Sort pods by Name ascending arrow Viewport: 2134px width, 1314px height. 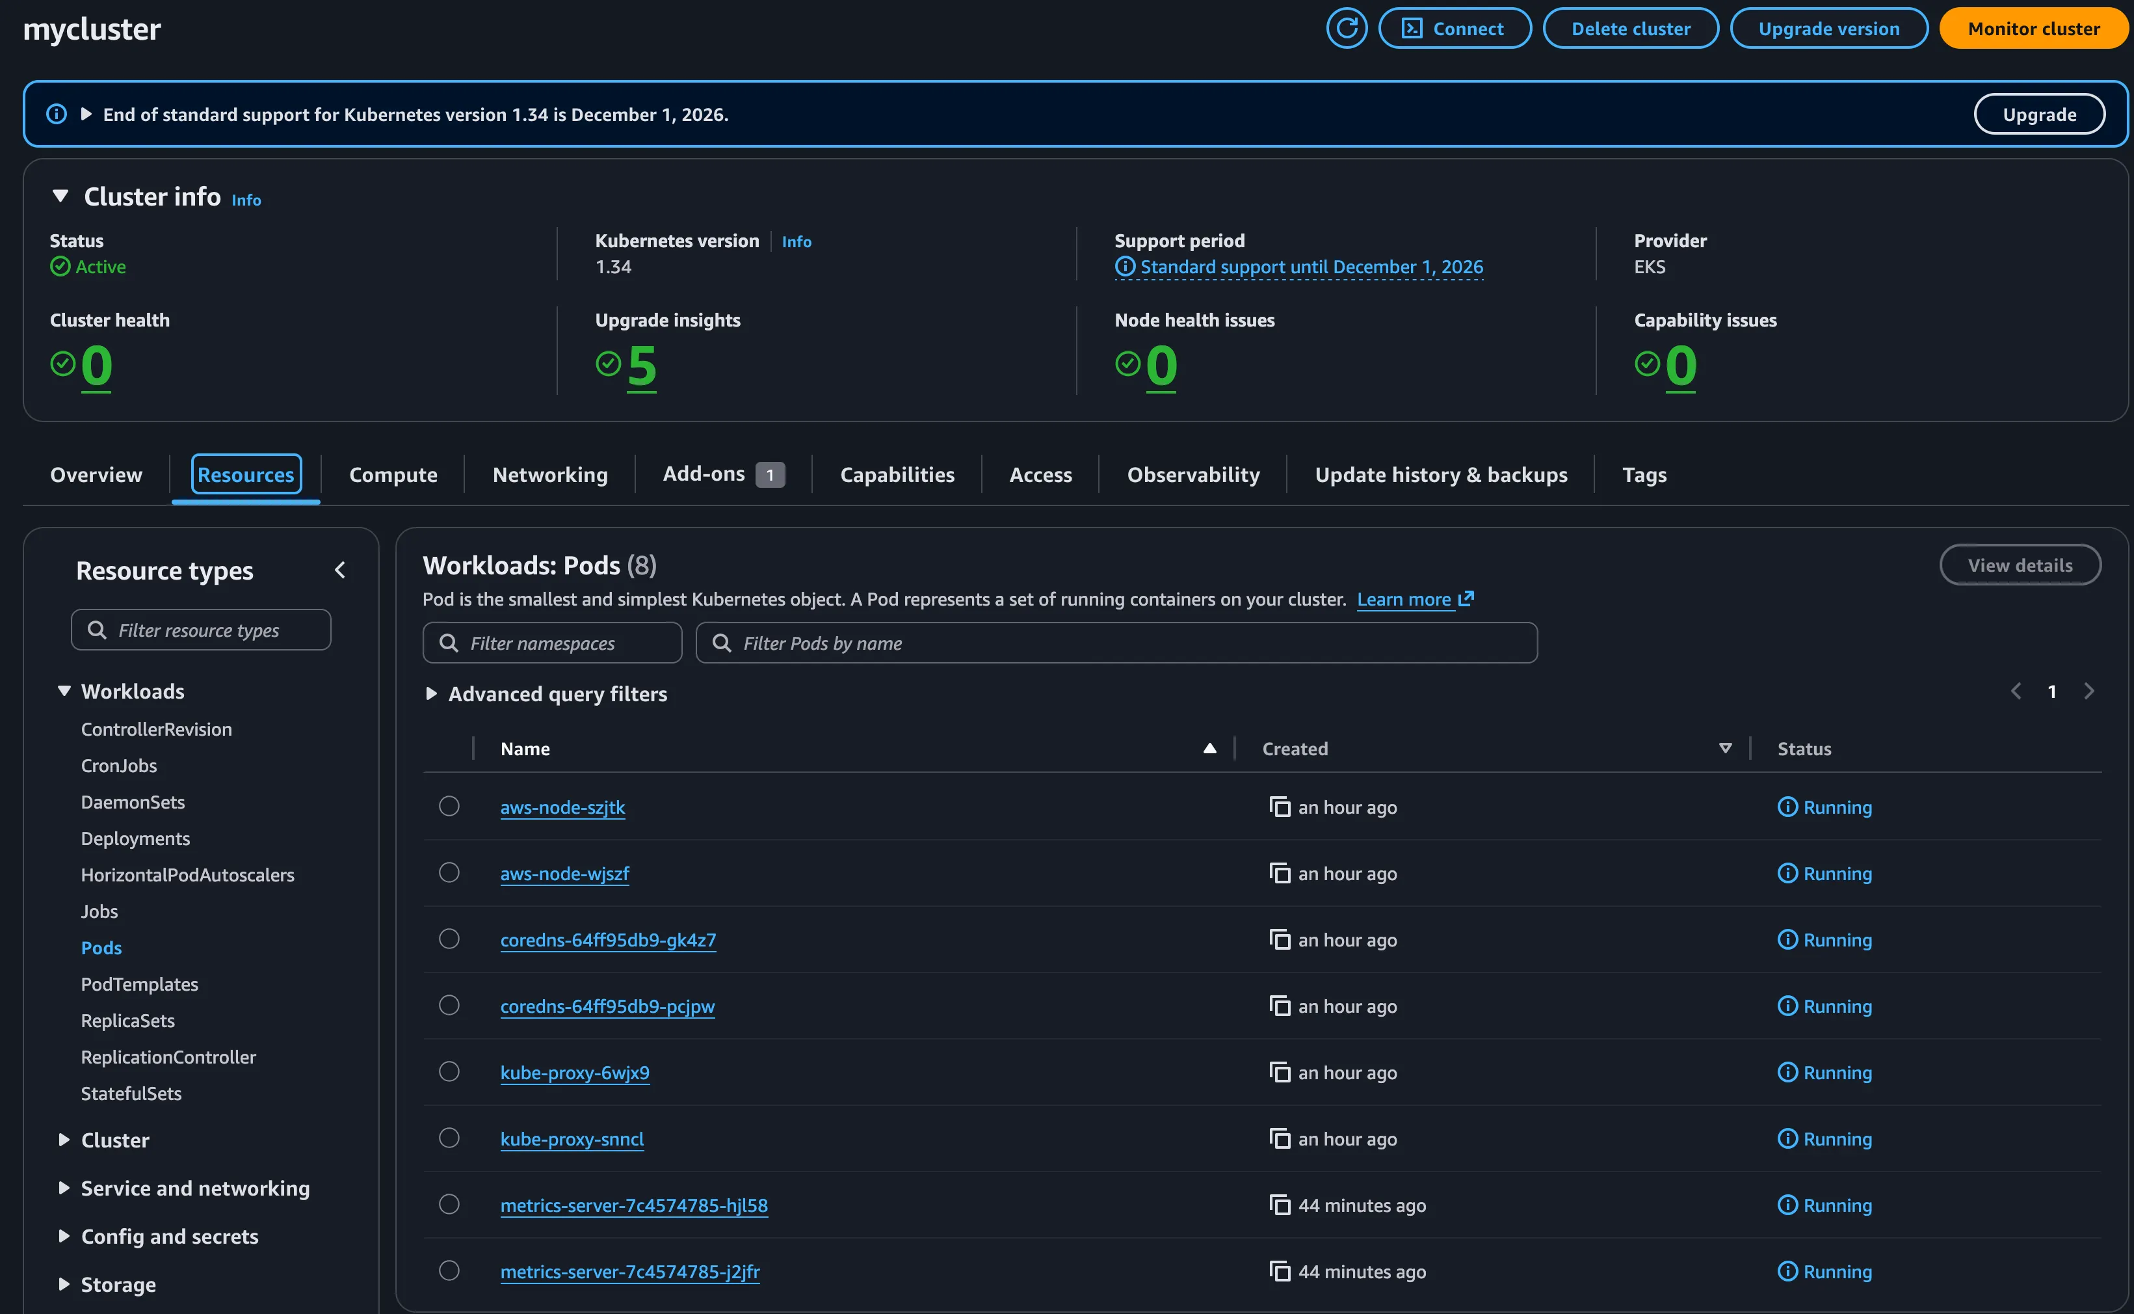(x=1210, y=748)
